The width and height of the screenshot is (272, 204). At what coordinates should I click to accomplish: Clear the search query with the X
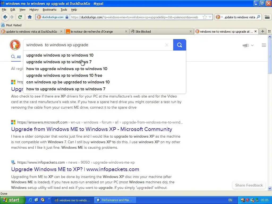click(167, 45)
